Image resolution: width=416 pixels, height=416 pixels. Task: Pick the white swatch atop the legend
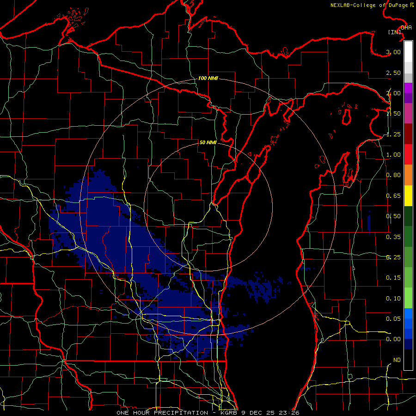[408, 52]
